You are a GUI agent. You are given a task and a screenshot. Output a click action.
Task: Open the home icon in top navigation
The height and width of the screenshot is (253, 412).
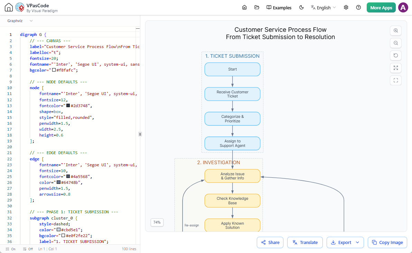(x=244, y=7)
